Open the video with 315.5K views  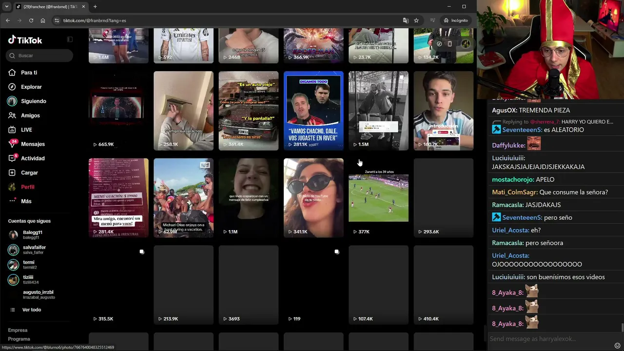[118, 285]
